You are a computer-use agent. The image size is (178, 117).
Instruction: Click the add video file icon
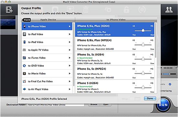[9, 9]
